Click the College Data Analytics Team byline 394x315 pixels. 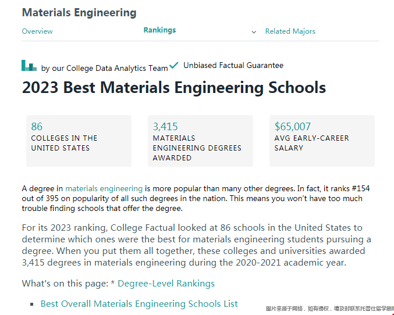(105, 68)
